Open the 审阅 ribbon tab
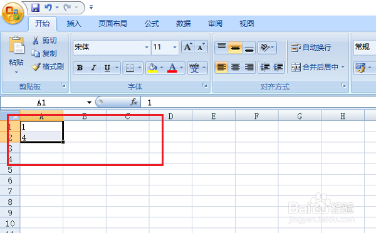This screenshot has width=376, height=233. (215, 24)
